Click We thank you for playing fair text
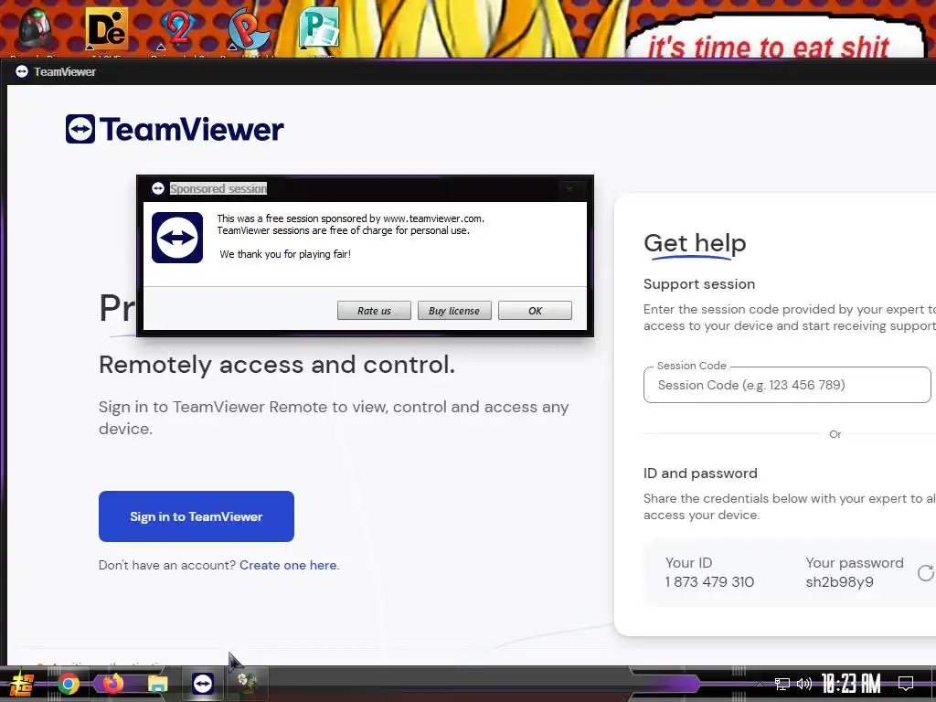Viewport: 936px width, 702px height. [285, 254]
